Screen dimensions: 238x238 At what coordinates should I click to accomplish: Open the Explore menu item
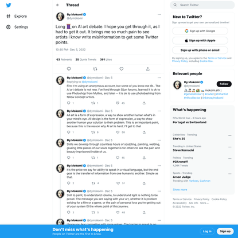click(x=17, y=16)
